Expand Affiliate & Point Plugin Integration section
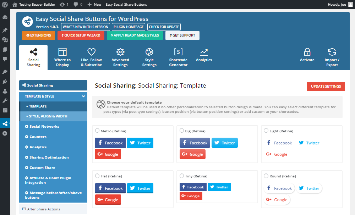355x215 pixels. (x=53, y=180)
